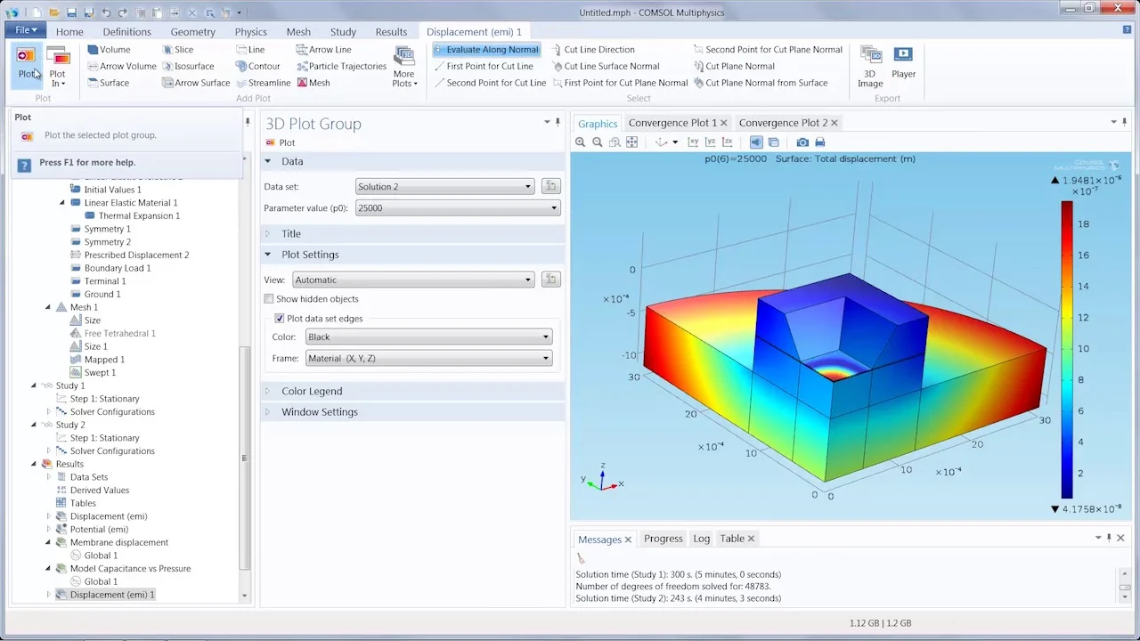Open the Results ribbon tab

pos(391,32)
